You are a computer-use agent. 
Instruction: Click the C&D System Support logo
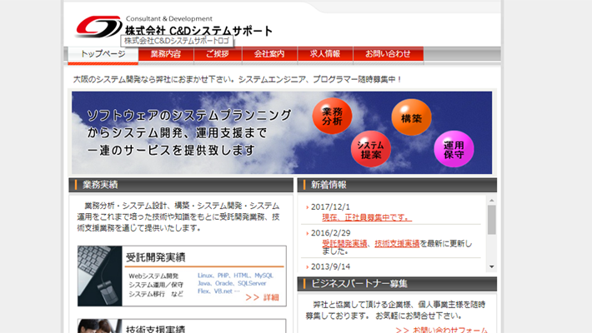point(99,27)
